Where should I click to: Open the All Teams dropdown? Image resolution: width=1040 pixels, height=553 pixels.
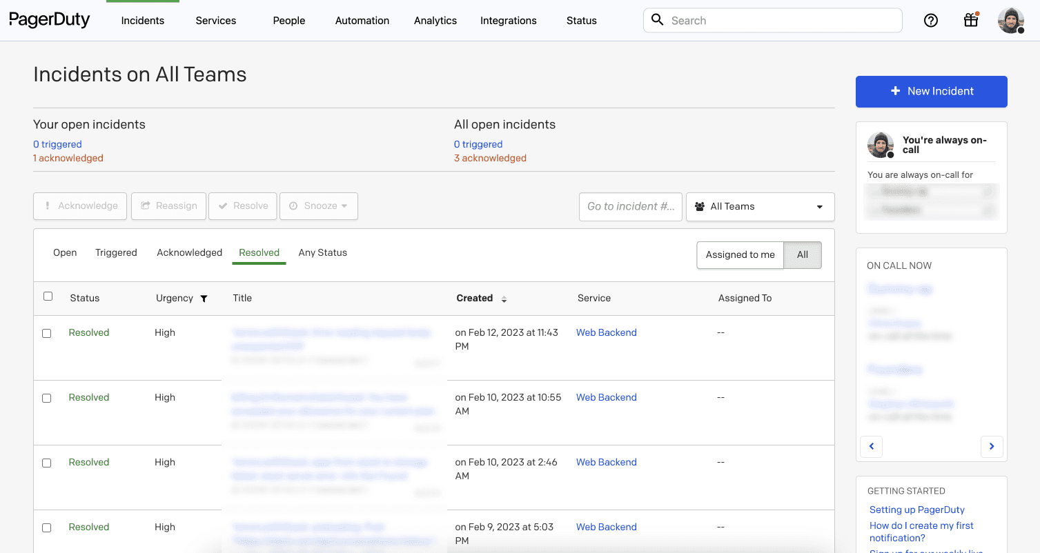(761, 206)
